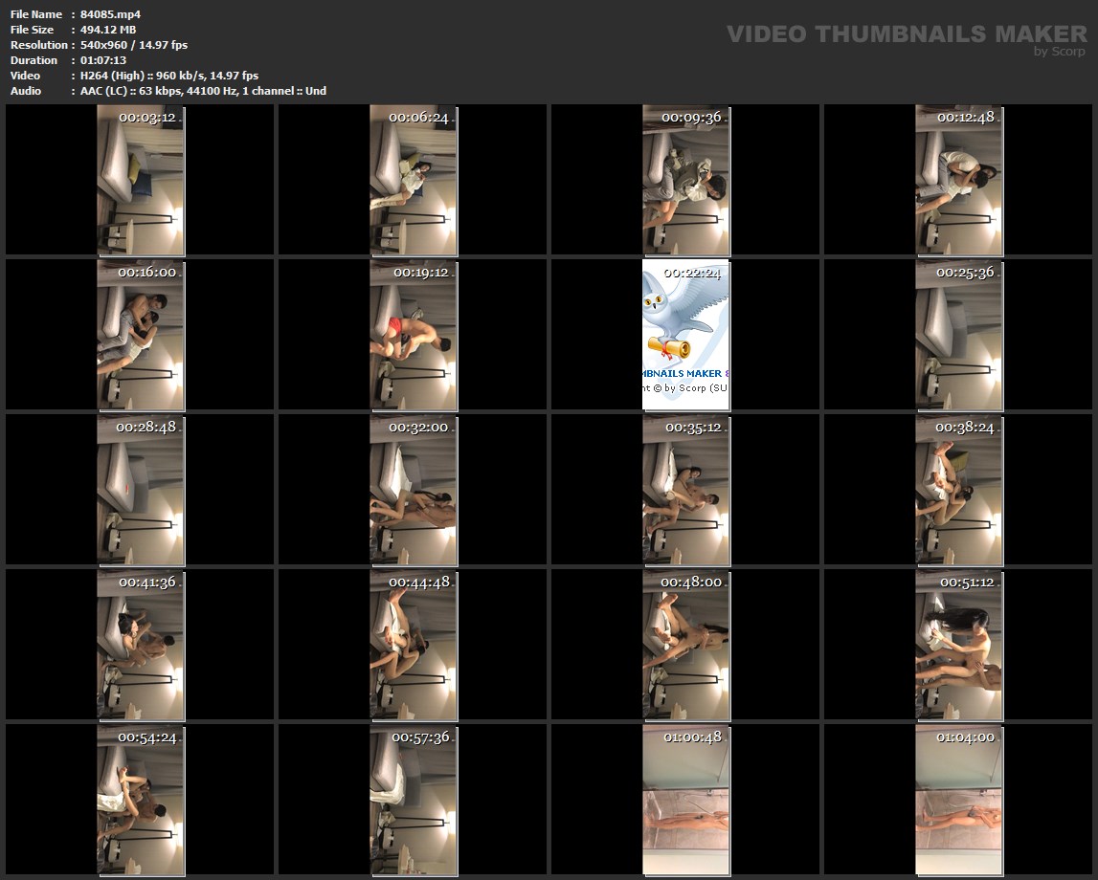Select the frame stamped 00:06:24

[414, 180]
